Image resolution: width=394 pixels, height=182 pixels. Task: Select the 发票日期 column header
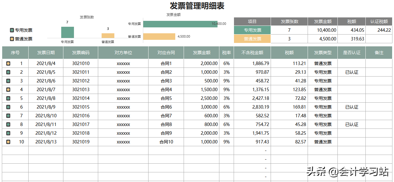pyautogui.click(x=46, y=53)
